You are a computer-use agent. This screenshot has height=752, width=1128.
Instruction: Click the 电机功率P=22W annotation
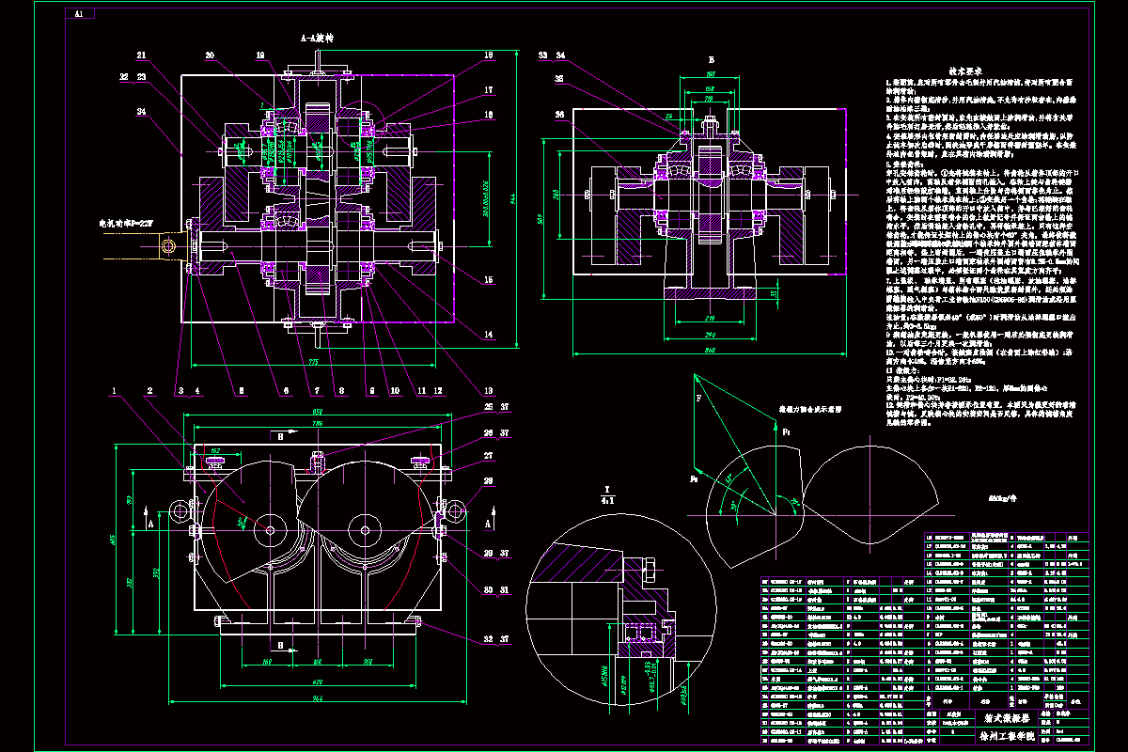click(x=125, y=225)
